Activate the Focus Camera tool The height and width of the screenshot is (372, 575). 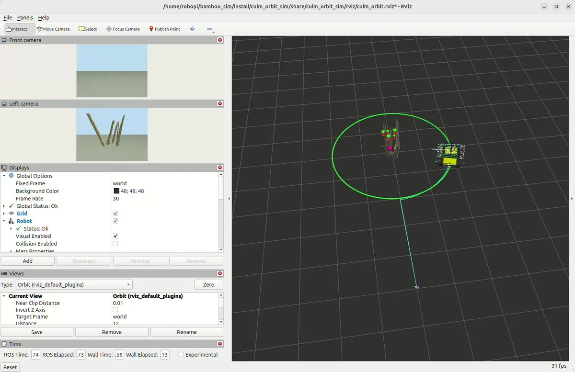coord(123,29)
